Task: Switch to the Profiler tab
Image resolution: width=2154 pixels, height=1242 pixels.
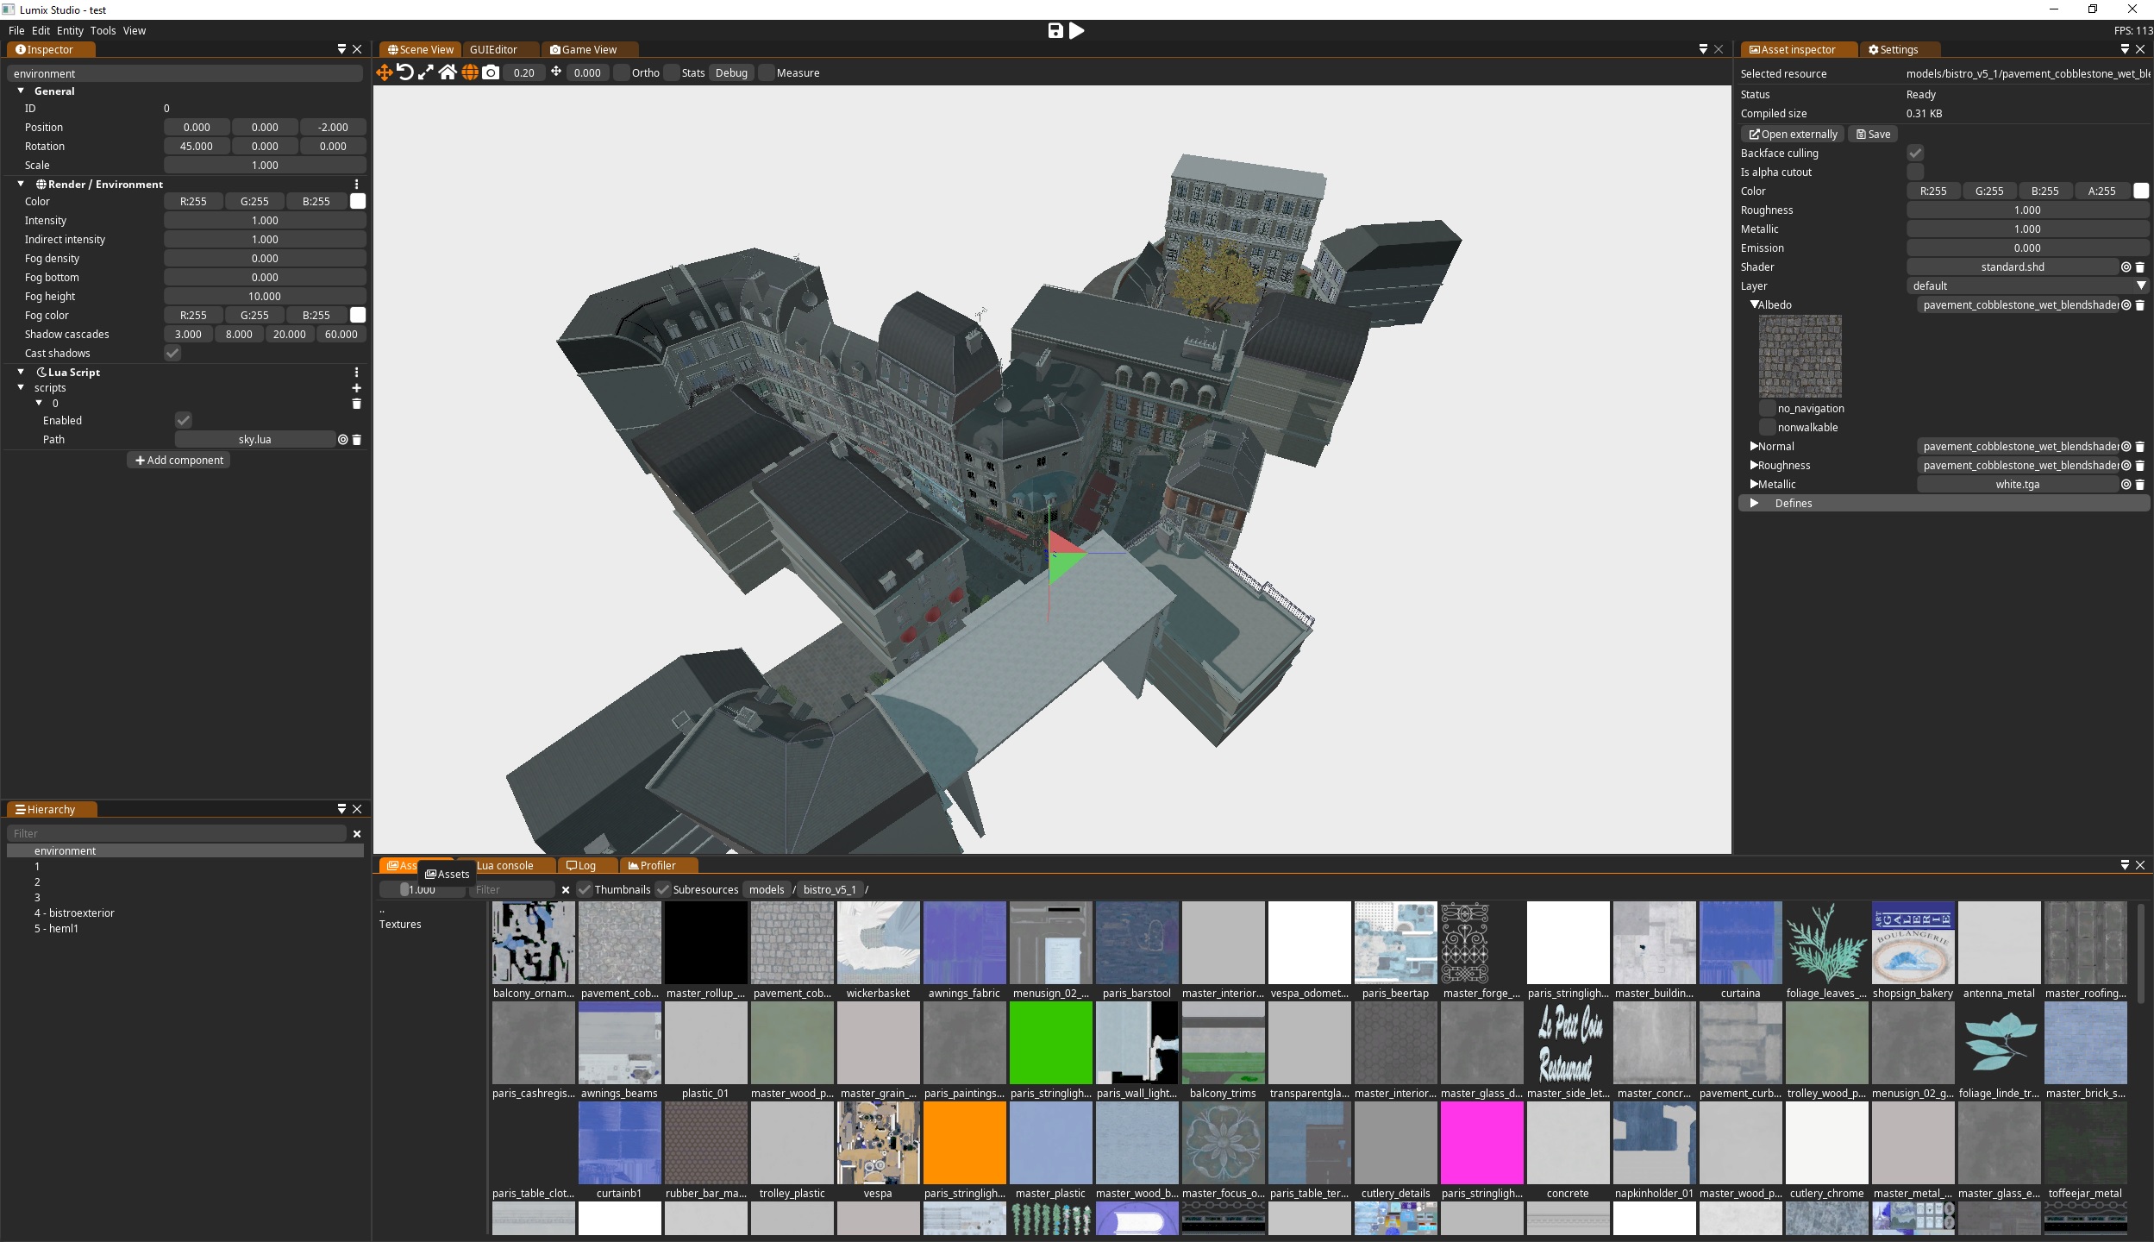Action: pyautogui.click(x=655, y=864)
